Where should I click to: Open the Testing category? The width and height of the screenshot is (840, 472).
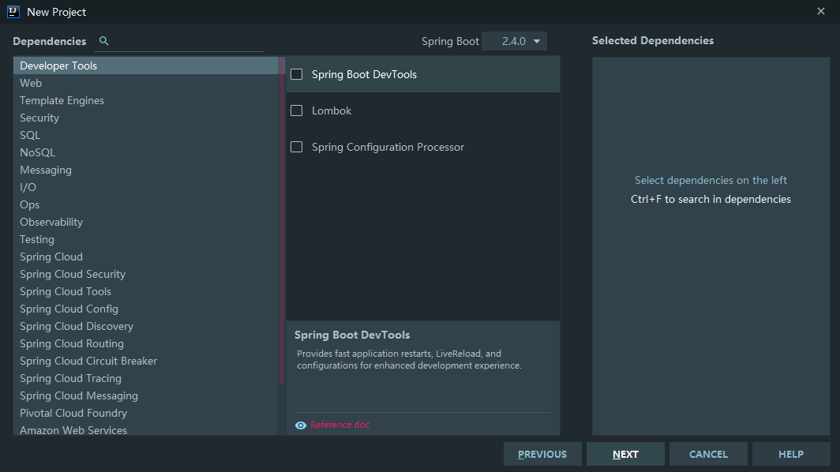[146, 239]
